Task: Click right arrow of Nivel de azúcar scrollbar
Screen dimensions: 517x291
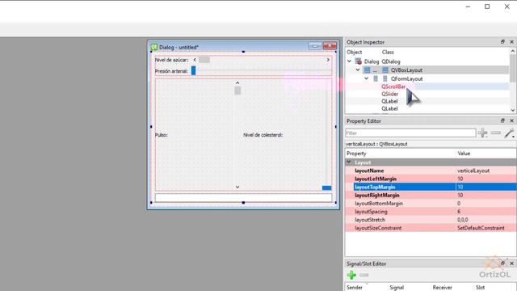Action: pyautogui.click(x=328, y=60)
